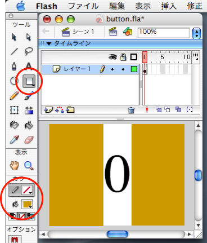Select the Eraser tool

point(29,140)
